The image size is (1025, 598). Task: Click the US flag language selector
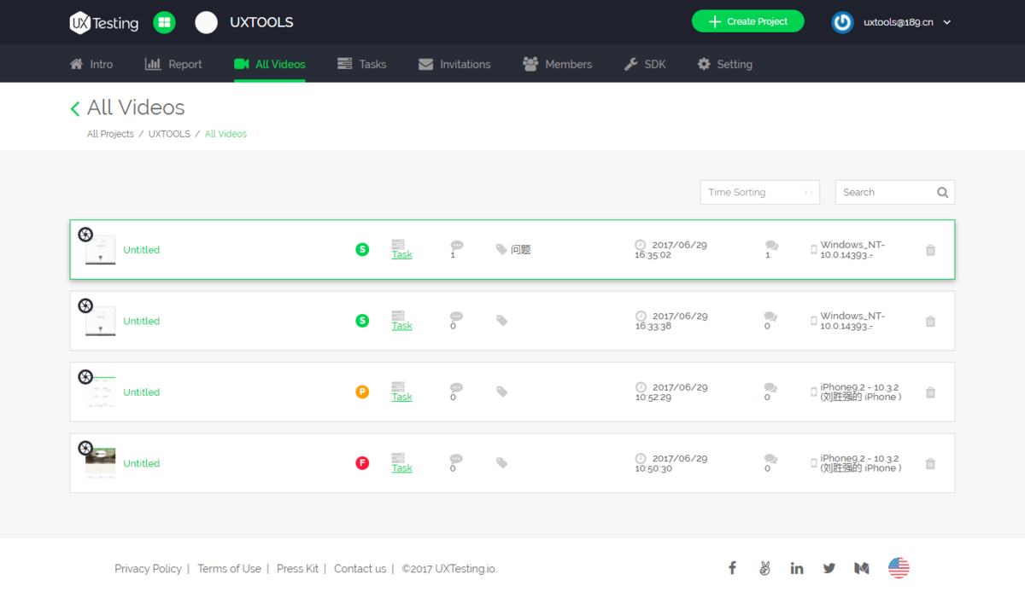tap(899, 568)
